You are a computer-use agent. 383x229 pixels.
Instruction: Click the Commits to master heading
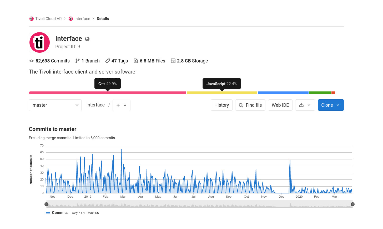(x=53, y=129)
